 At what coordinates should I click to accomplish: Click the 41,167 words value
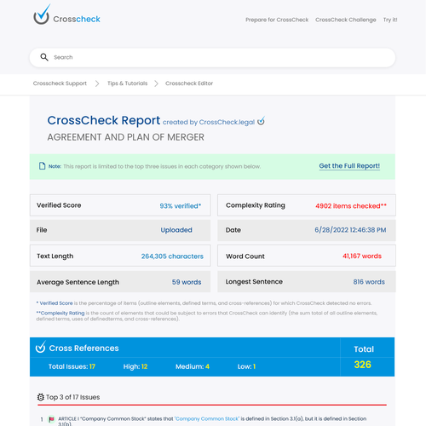point(362,256)
